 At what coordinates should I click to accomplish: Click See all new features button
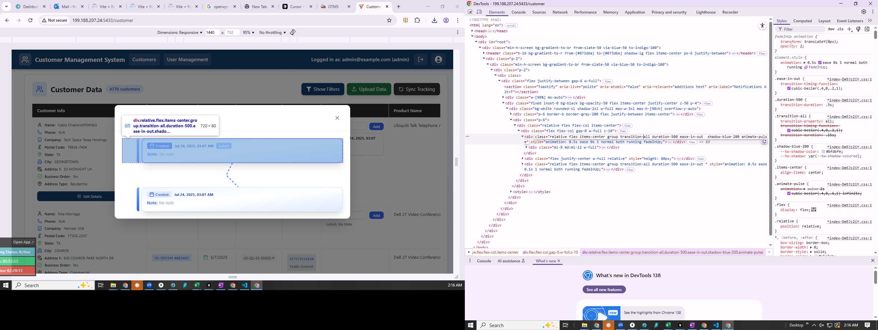604,289
